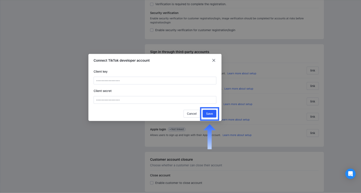361x193 pixels.
Task: Visit the third row's 'Learn more about setup' link
Action: (x=238, y=104)
